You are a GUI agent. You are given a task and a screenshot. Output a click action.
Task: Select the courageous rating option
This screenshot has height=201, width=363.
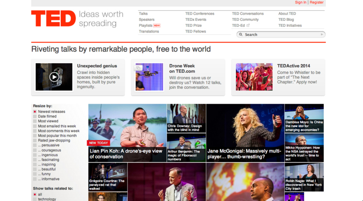pos(35,150)
